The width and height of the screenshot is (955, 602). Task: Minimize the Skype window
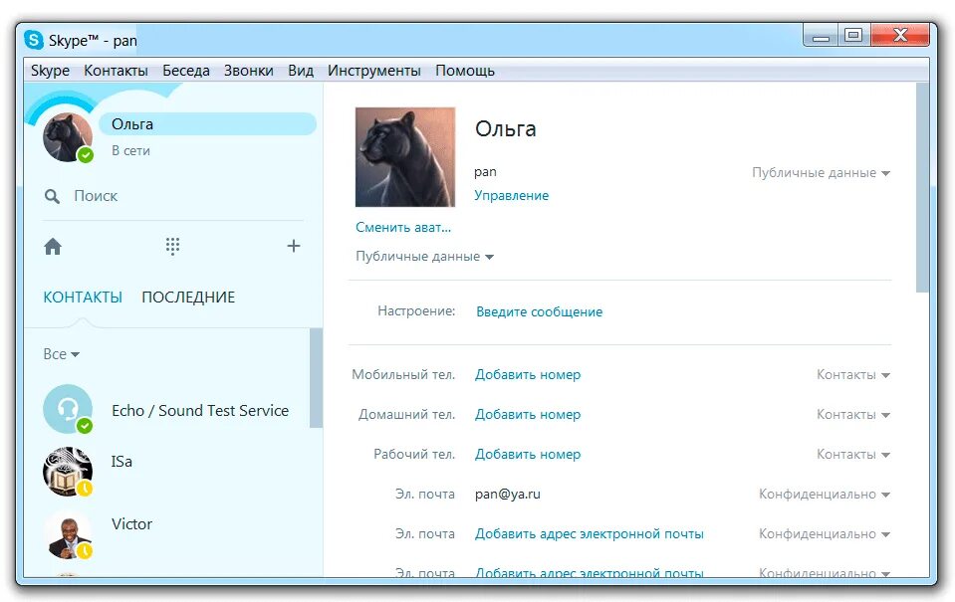point(821,35)
